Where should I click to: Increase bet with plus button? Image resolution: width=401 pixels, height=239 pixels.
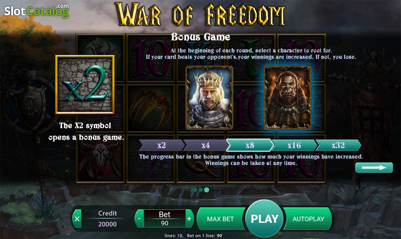189,219
